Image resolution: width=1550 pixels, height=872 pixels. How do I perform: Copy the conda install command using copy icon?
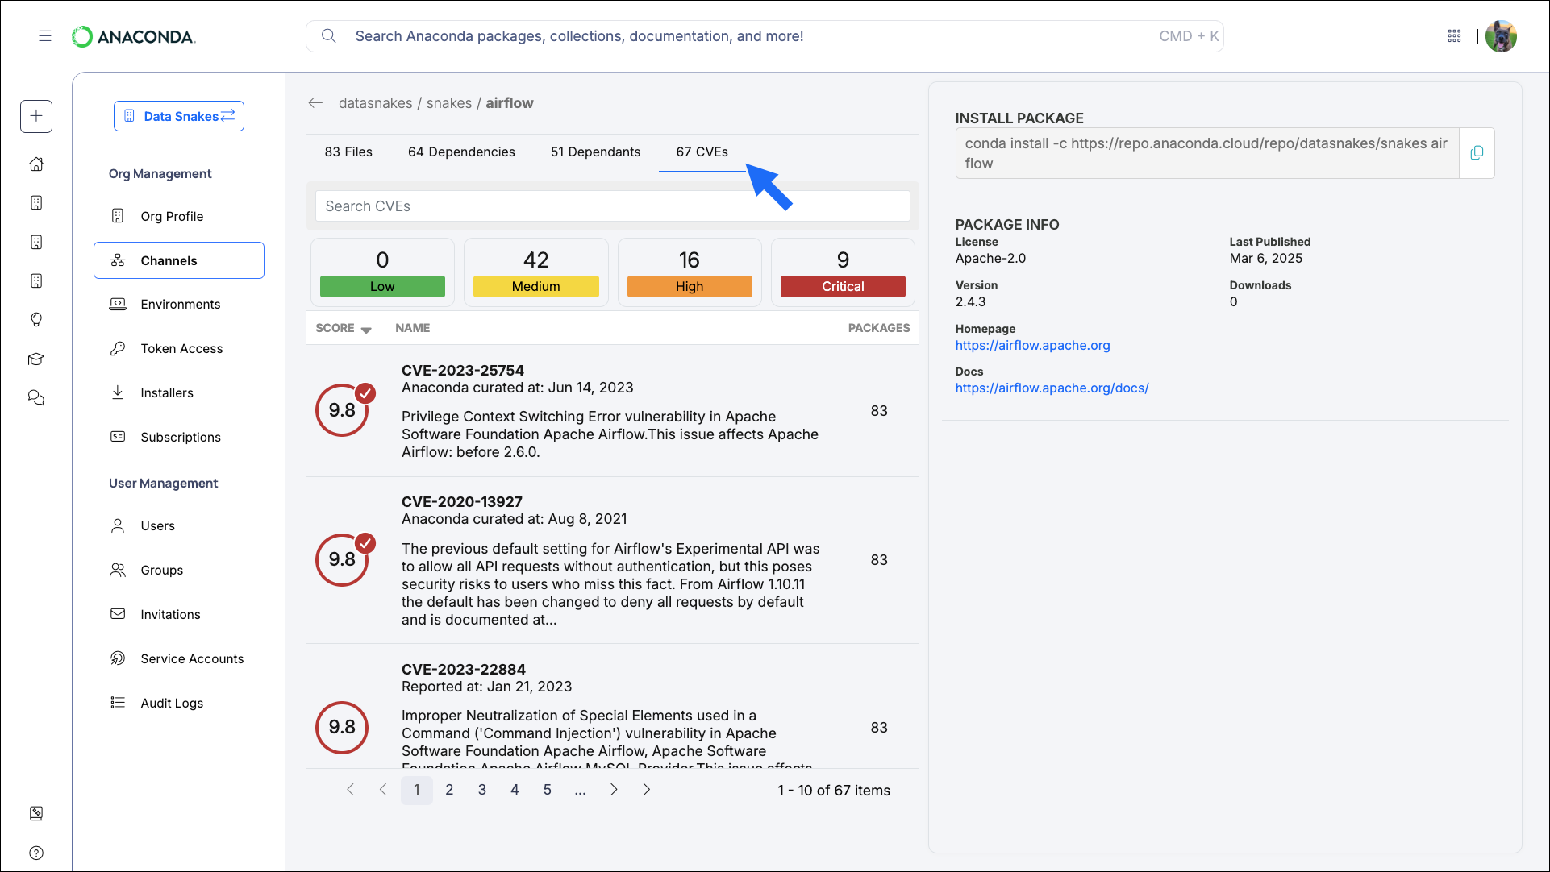coord(1477,153)
